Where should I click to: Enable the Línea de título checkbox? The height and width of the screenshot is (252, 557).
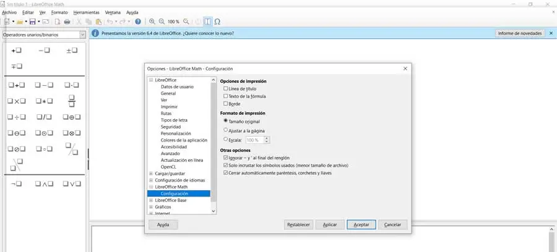225,88
